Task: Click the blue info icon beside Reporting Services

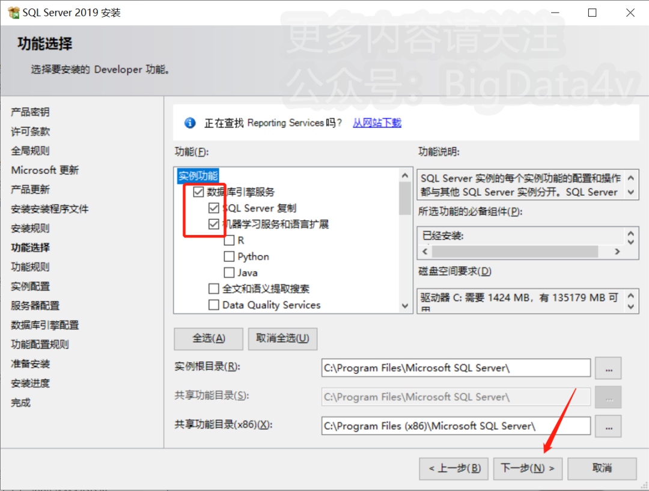Action: pyautogui.click(x=190, y=123)
